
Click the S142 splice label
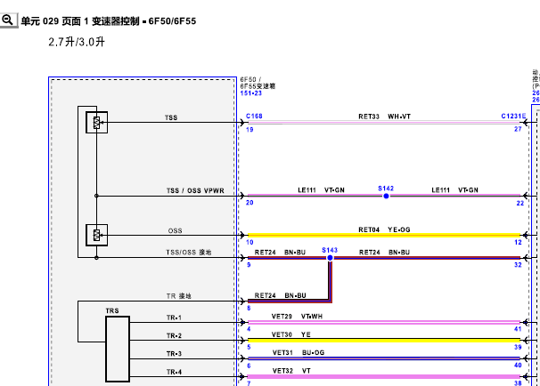click(386, 189)
